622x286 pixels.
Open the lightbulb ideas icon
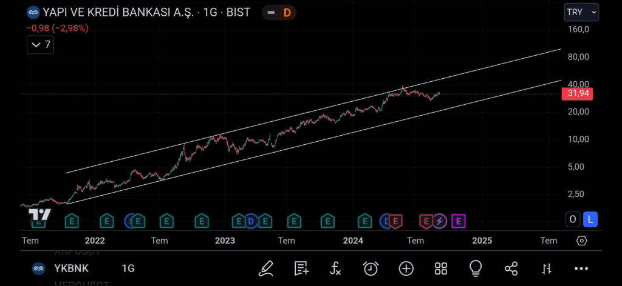(x=475, y=268)
